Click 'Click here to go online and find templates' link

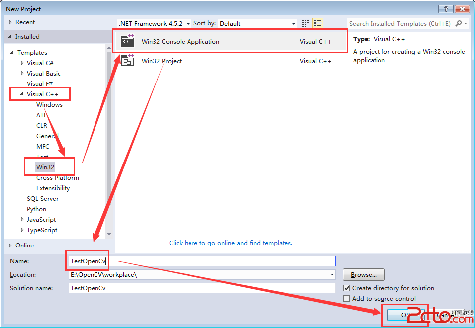[x=231, y=243]
